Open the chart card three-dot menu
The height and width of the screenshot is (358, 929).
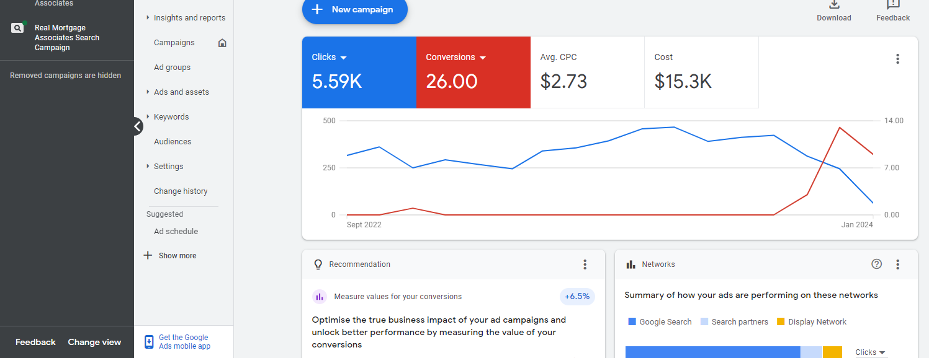[897, 59]
